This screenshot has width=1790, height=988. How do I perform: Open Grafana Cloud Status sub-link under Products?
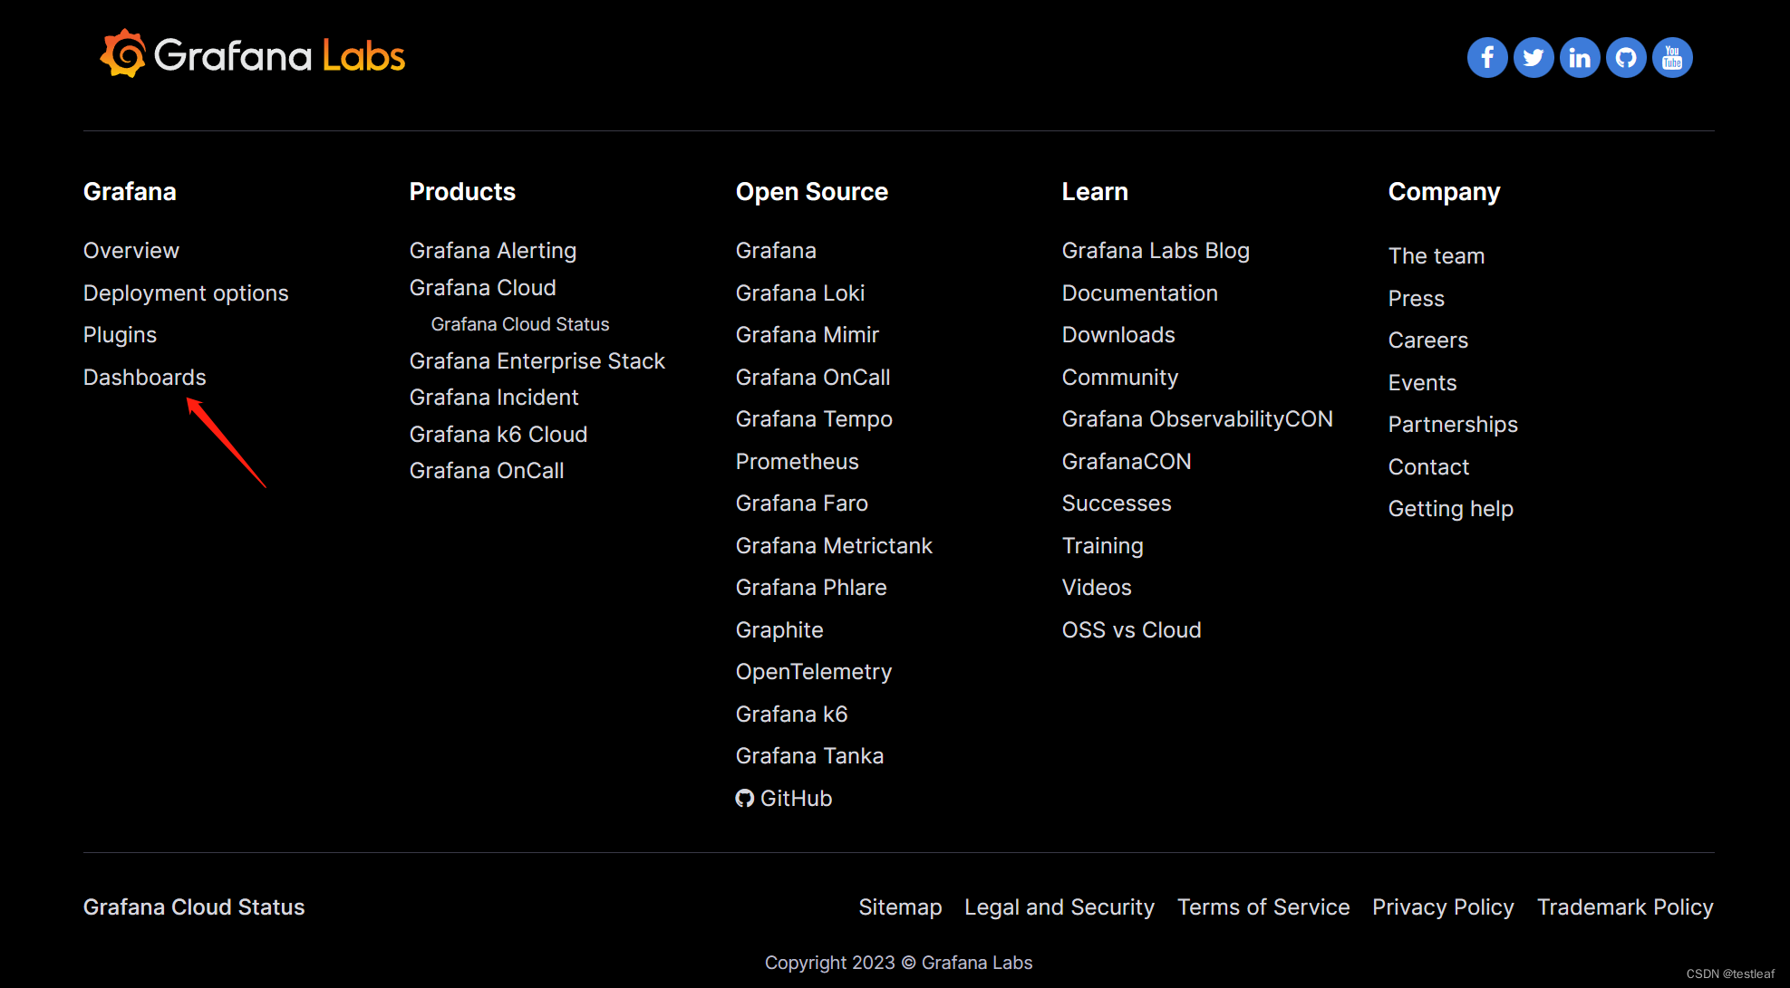pos(520,323)
